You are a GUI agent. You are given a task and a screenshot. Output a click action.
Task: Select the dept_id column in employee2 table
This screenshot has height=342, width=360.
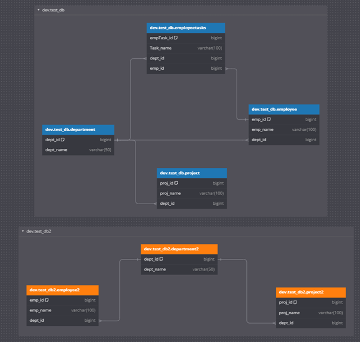pyautogui.click(x=62, y=321)
